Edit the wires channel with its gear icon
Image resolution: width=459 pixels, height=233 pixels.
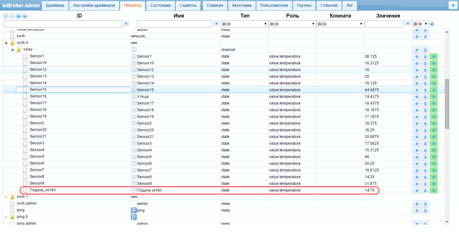[417, 50]
